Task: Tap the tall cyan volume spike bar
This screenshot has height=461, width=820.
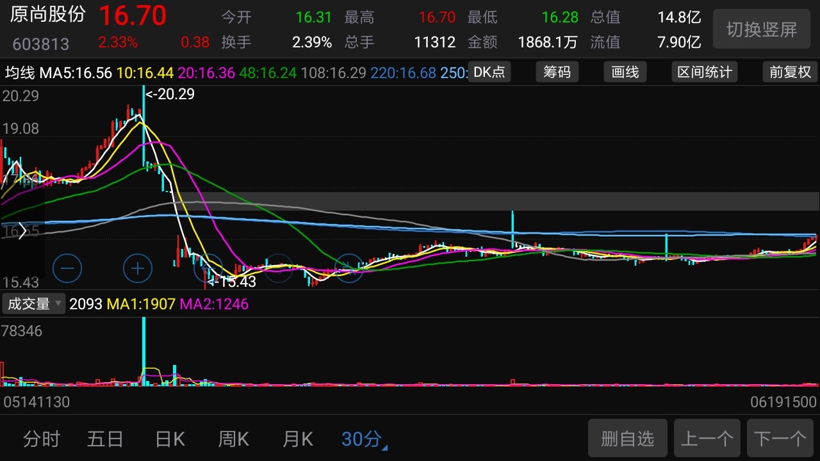Action: coord(143,352)
